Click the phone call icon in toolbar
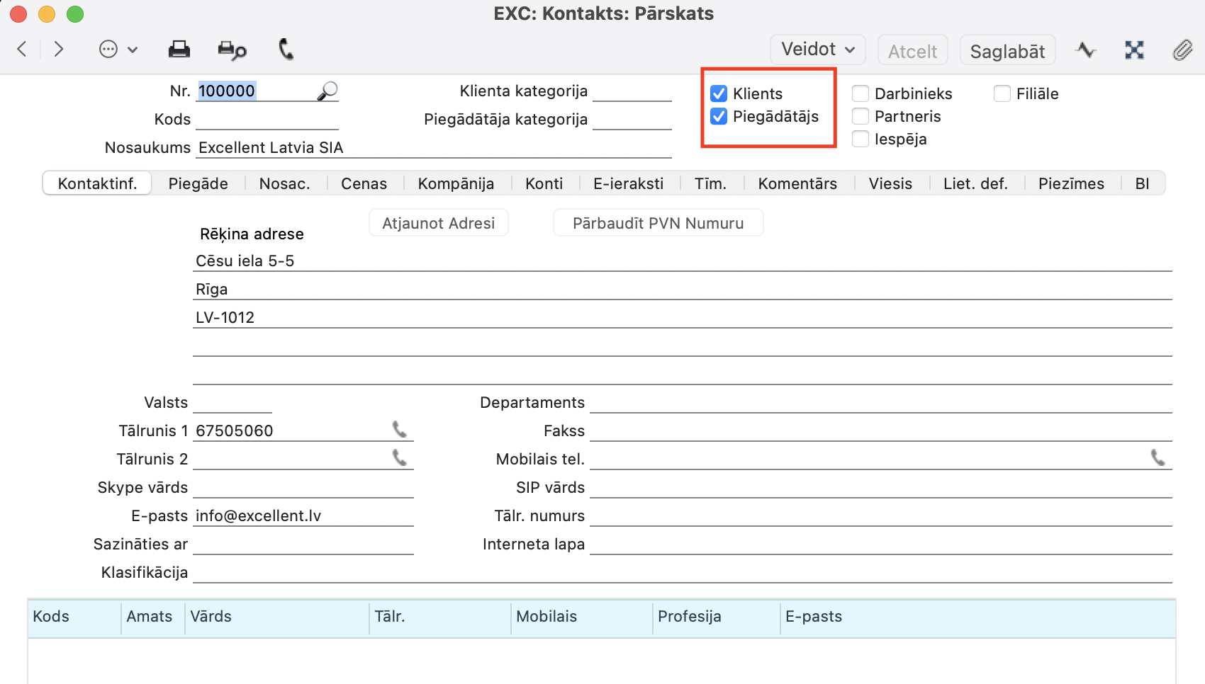1205x684 pixels. [x=286, y=50]
